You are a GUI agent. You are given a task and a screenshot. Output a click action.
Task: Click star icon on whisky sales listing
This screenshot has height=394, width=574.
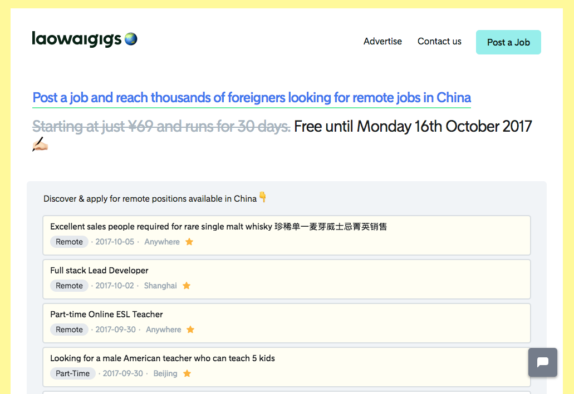pos(189,242)
